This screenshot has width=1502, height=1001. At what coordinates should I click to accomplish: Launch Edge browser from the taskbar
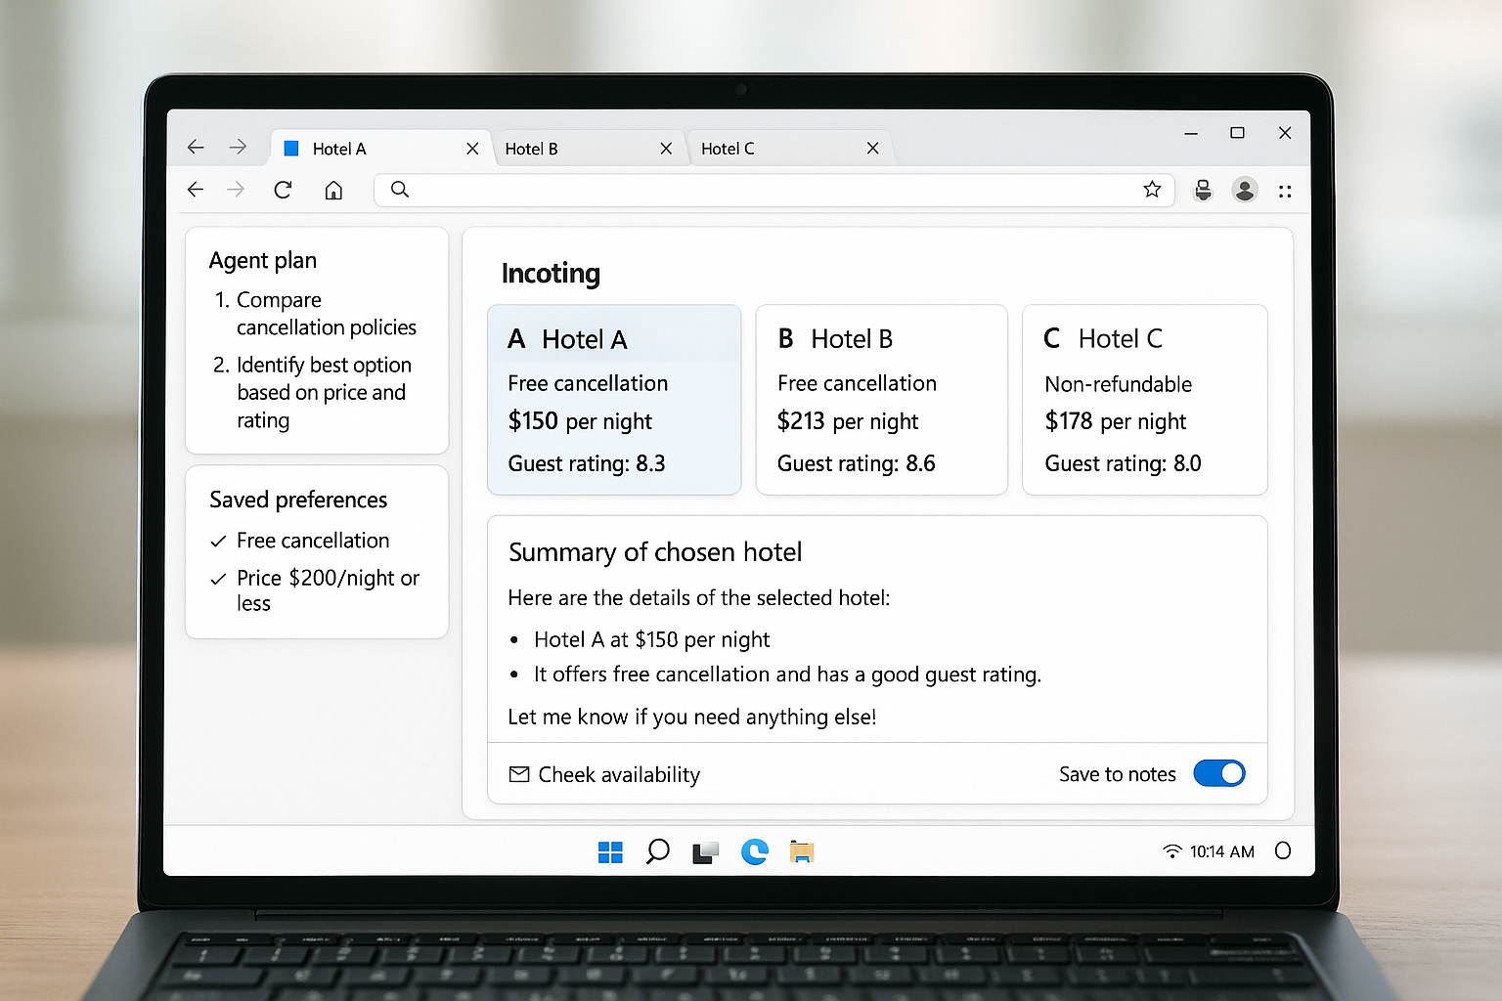[x=754, y=852]
